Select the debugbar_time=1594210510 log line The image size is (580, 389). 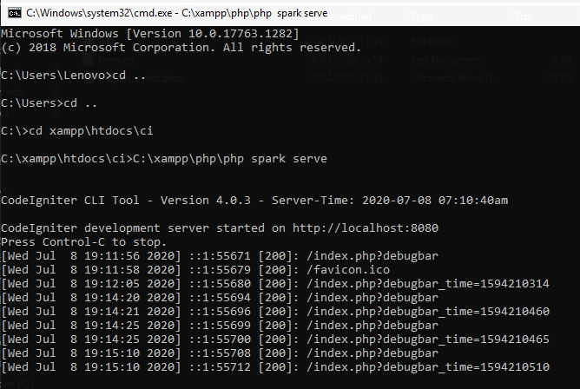[x=275, y=366]
